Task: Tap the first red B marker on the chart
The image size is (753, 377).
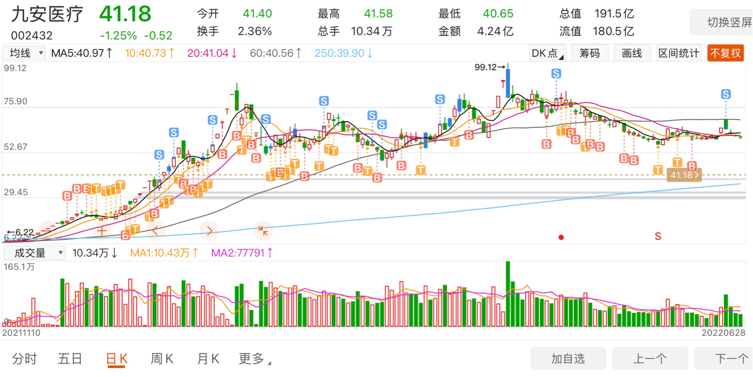Action: point(67,196)
